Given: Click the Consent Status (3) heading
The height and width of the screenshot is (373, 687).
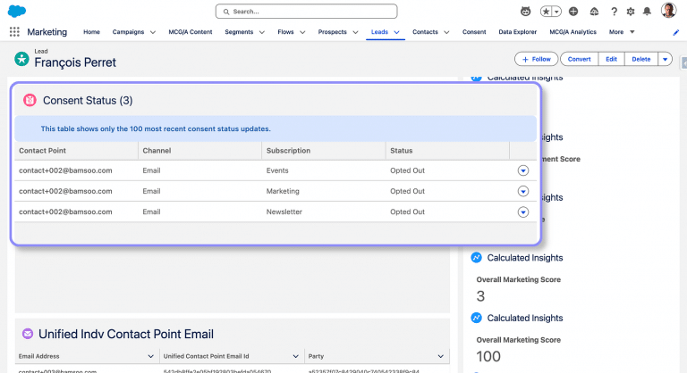Looking at the screenshot, I should [x=88, y=101].
